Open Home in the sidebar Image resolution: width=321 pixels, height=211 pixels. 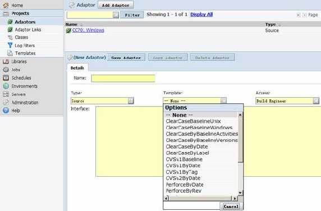coord(17,5)
